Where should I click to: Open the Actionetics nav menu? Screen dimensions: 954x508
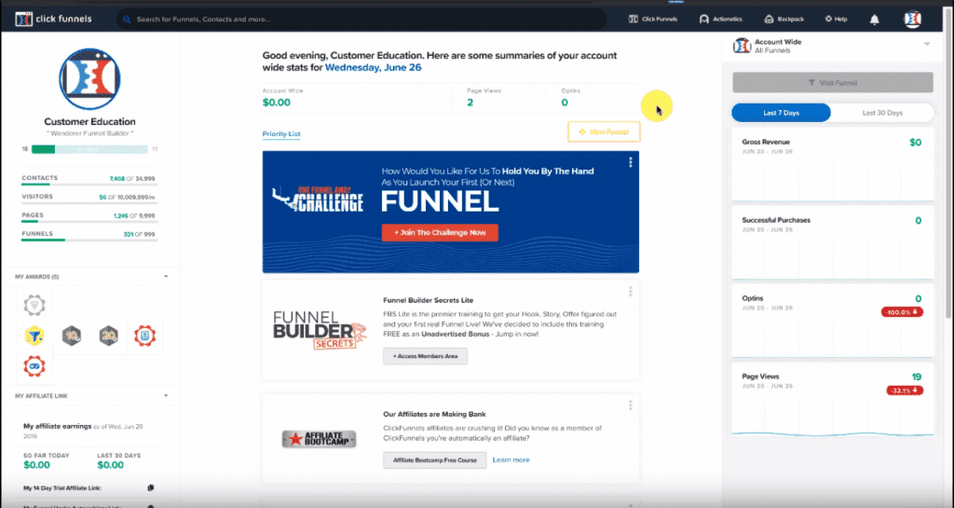point(720,20)
